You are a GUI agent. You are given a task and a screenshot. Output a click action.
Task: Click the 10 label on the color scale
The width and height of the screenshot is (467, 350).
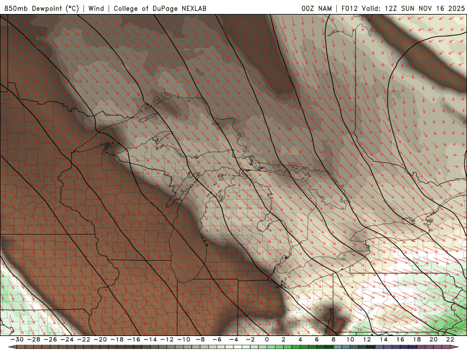pos(350,339)
